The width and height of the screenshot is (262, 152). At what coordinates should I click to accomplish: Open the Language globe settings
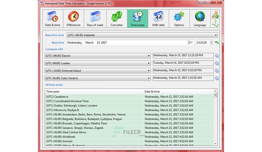click(200, 19)
